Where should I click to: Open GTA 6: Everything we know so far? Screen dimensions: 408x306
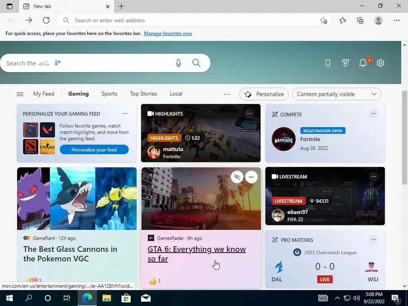(197, 254)
